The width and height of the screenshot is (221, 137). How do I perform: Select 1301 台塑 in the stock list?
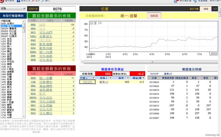7,54
